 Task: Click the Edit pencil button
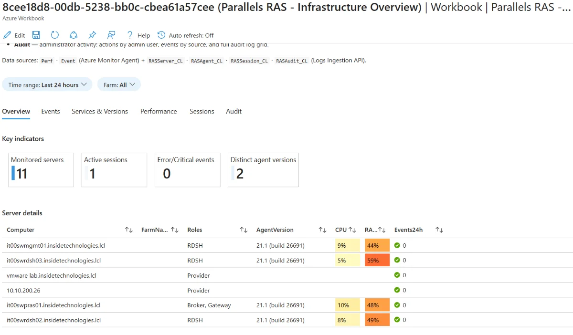[14, 35]
